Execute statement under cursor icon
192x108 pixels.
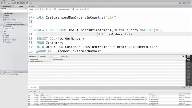(38, 9)
